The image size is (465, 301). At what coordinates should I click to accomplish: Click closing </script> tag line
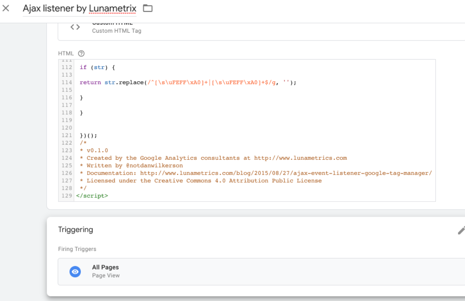tap(92, 196)
